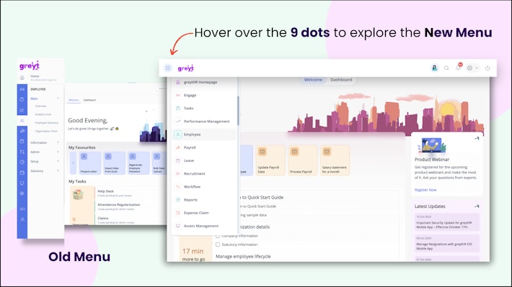
Task: Open the notifications bell with red badge
Action: [459, 67]
